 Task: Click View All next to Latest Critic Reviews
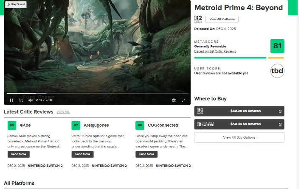tap(63, 112)
